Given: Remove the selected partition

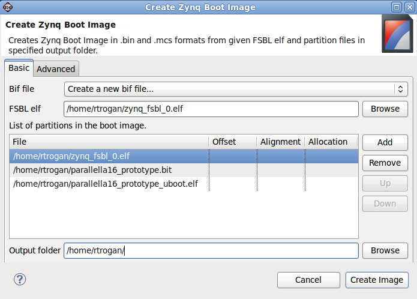Looking at the screenshot, I should tap(385, 163).
